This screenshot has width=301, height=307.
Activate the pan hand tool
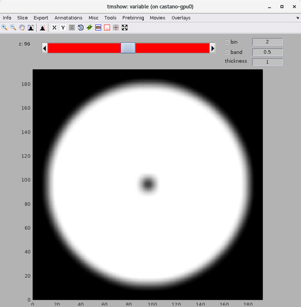point(22,28)
